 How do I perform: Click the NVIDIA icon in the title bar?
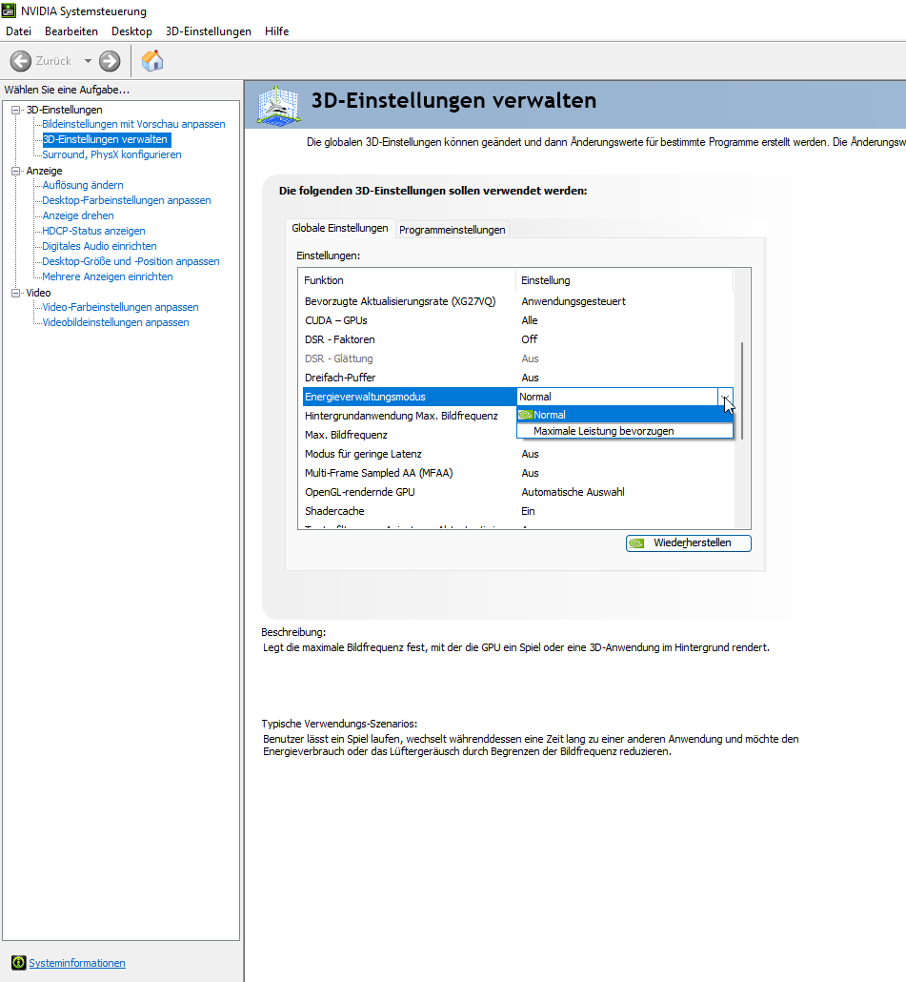tap(9, 10)
